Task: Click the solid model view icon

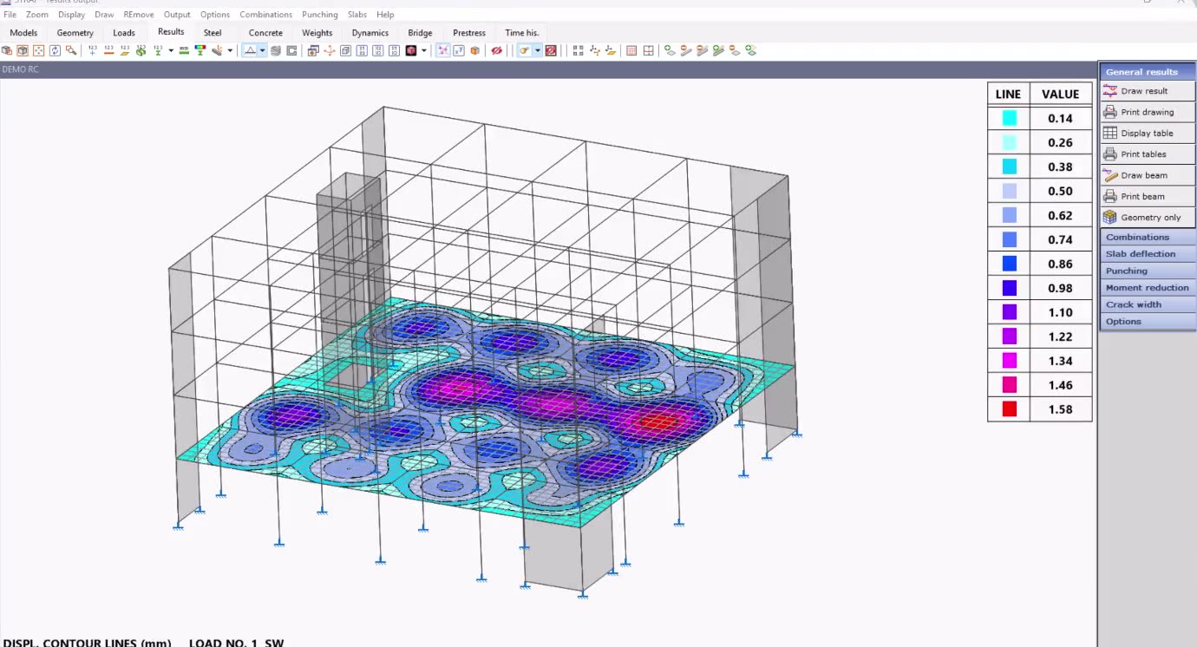Action: [x=6, y=50]
